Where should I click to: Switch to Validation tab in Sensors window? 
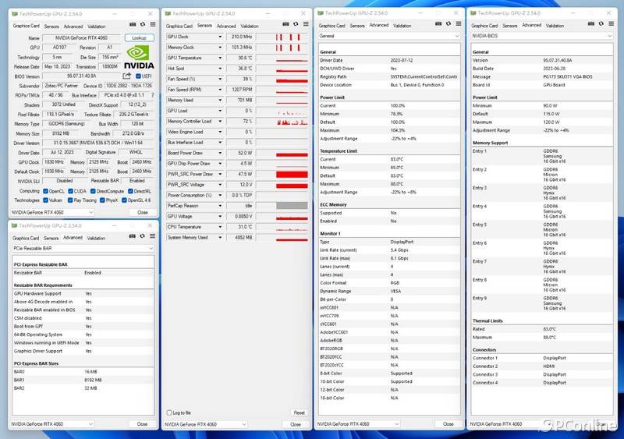click(250, 26)
